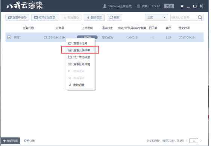Click the 删除记录 toolbar button

click(x=94, y=17)
